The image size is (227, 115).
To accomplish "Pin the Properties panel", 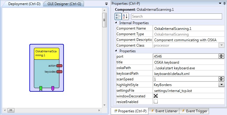I will pyautogui.click(x=224, y=4).
